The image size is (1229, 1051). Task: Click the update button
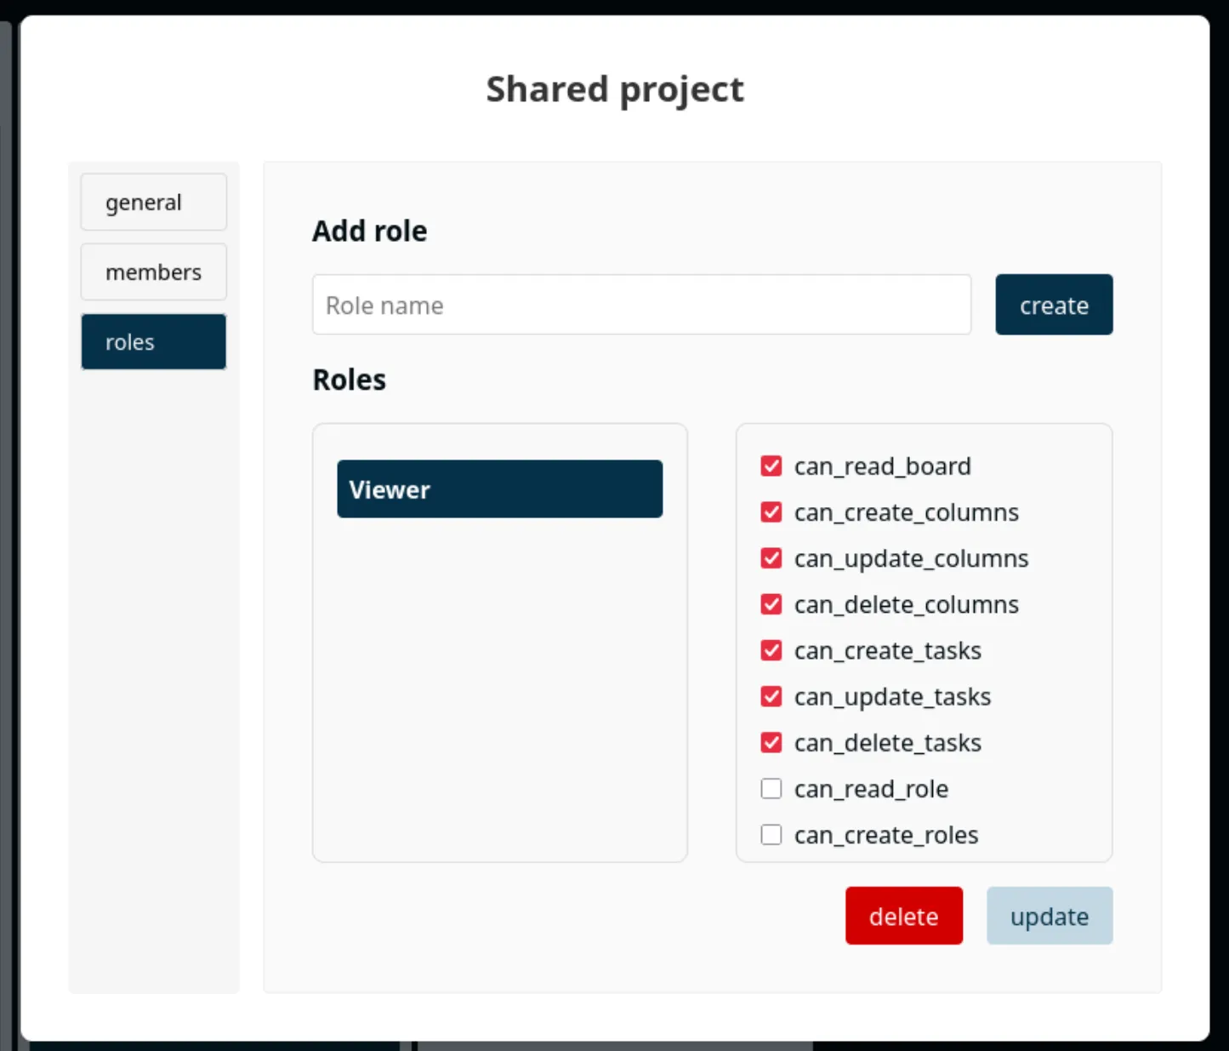tap(1050, 916)
